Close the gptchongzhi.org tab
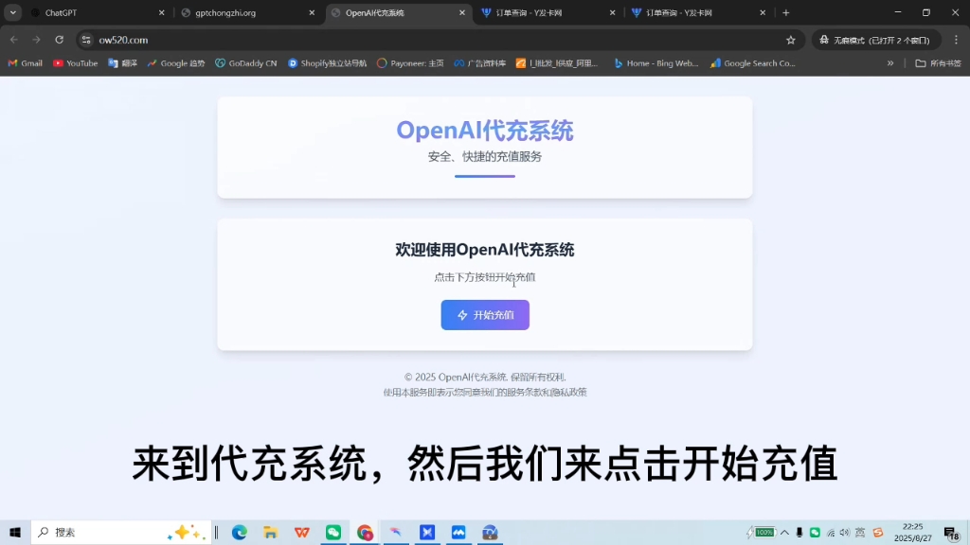Screen dimensions: 970x545 click(x=312, y=13)
